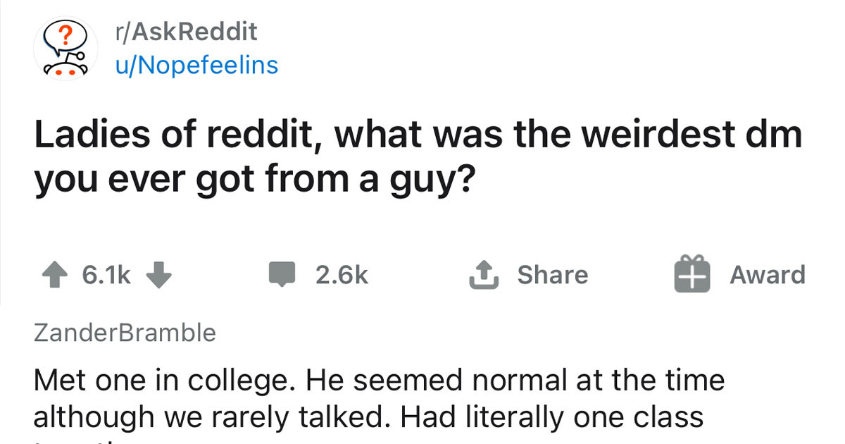Click the comment line beginning 'Met one in college'
This screenshot has height=444, width=845.
[x=379, y=381]
